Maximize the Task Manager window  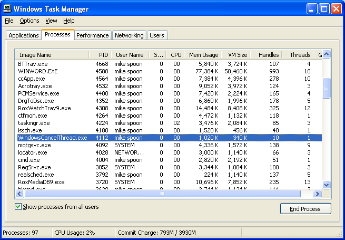[x=324, y=9]
